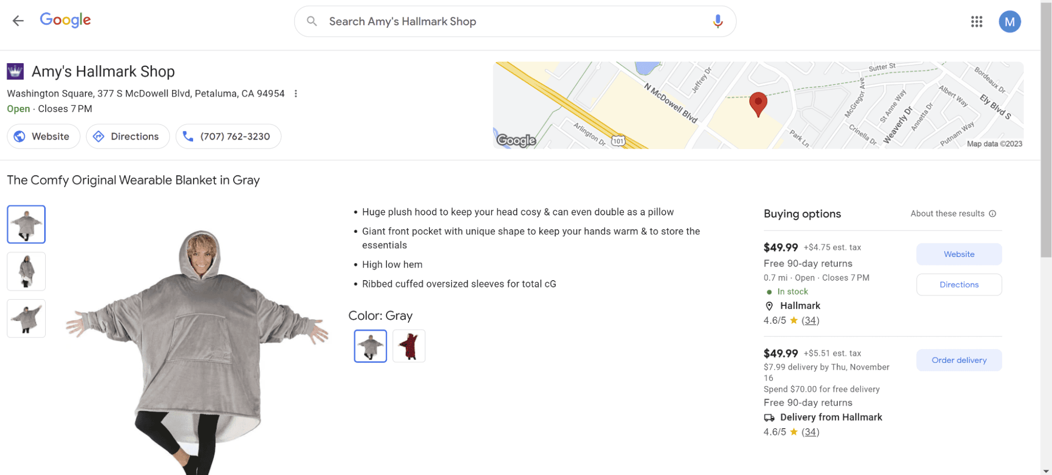Click the microphone voice search icon

tap(717, 22)
